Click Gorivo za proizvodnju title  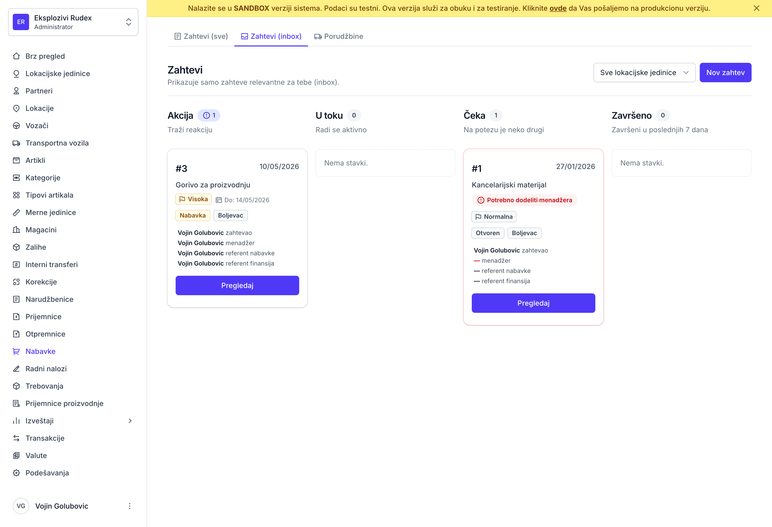[x=213, y=185]
